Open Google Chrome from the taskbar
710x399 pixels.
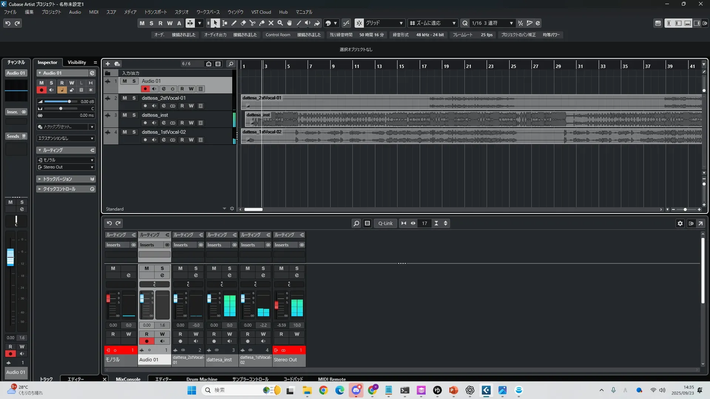[x=323, y=391]
